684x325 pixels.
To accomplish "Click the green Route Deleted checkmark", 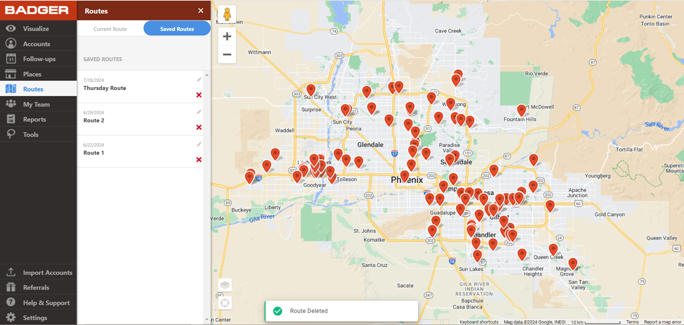I will click(x=277, y=311).
